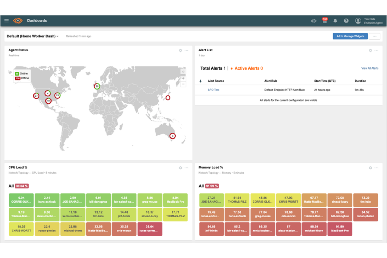The image size is (387, 258).
Task: Toggle Online agents in map legend
Action: point(21,74)
